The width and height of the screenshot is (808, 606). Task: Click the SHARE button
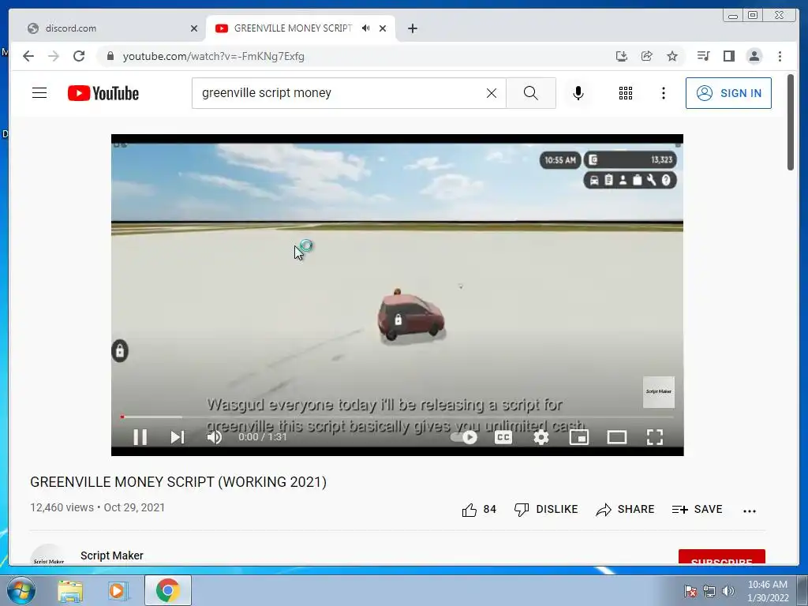point(625,510)
